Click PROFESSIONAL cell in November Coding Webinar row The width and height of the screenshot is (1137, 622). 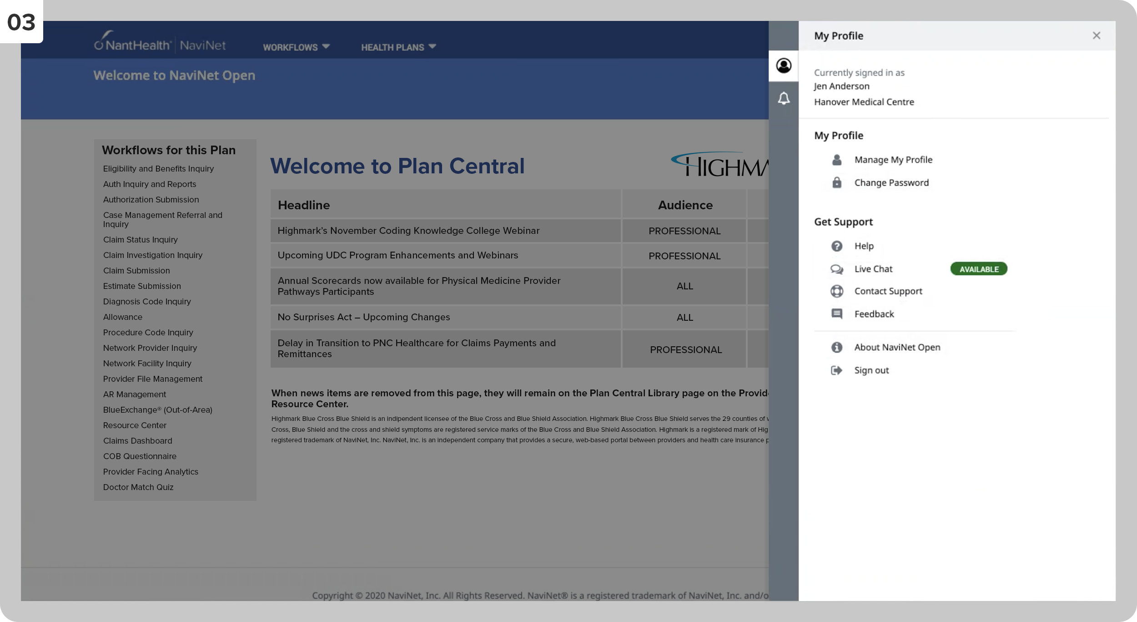point(684,231)
